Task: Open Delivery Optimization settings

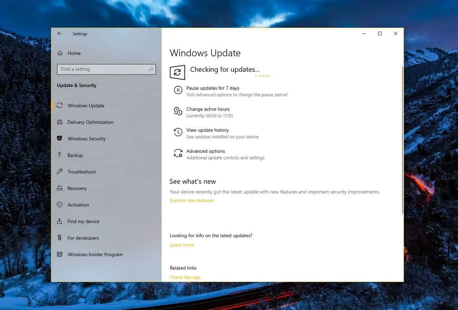Action: pos(90,122)
